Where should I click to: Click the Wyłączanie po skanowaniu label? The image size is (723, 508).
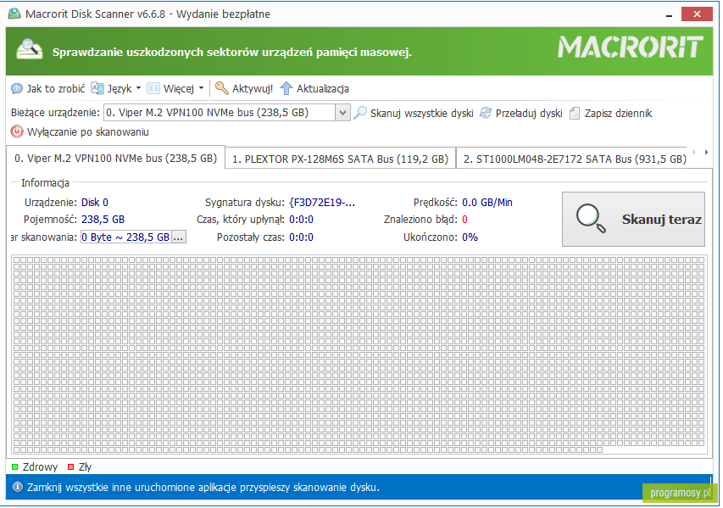88,132
